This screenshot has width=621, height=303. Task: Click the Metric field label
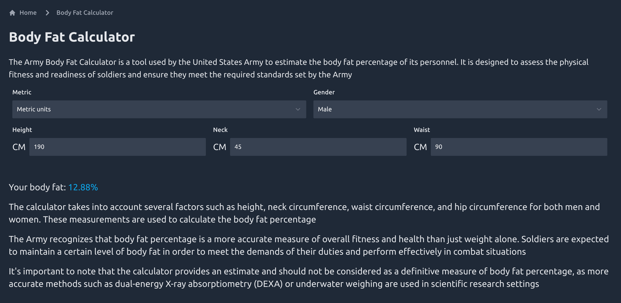point(22,92)
